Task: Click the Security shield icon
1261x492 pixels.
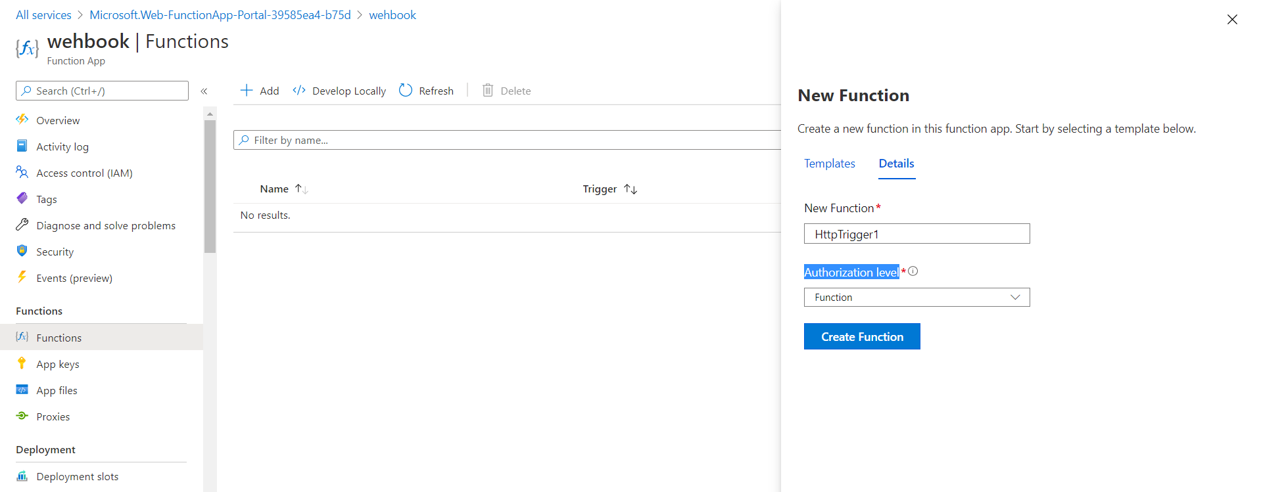Action: coord(22,251)
